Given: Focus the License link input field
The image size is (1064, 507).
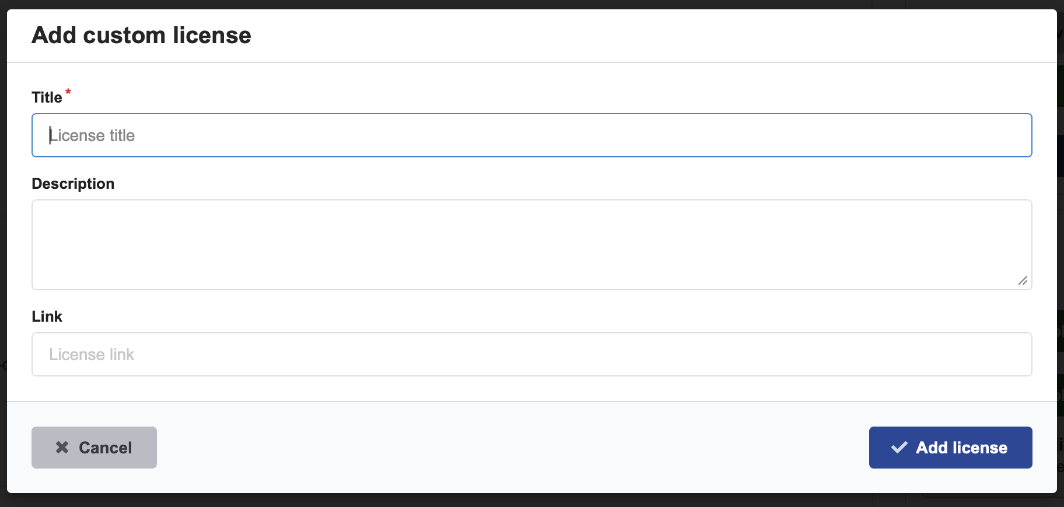Looking at the screenshot, I should point(531,354).
